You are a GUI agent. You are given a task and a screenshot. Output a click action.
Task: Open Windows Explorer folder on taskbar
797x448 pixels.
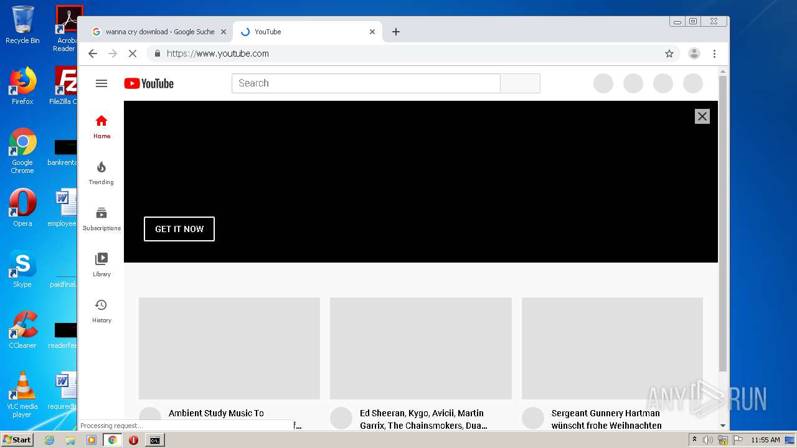pyautogui.click(x=70, y=440)
